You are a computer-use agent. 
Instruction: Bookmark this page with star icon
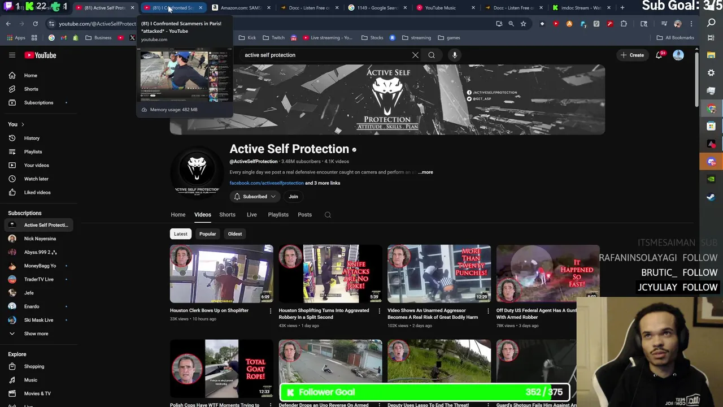[x=523, y=24]
